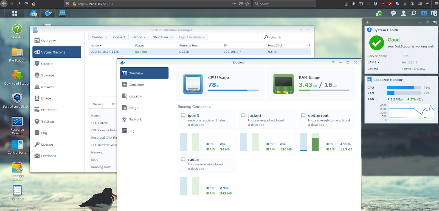Open Docker window help question mark

(333, 62)
